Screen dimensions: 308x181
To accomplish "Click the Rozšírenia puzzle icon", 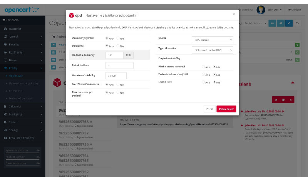I will point(5,52).
